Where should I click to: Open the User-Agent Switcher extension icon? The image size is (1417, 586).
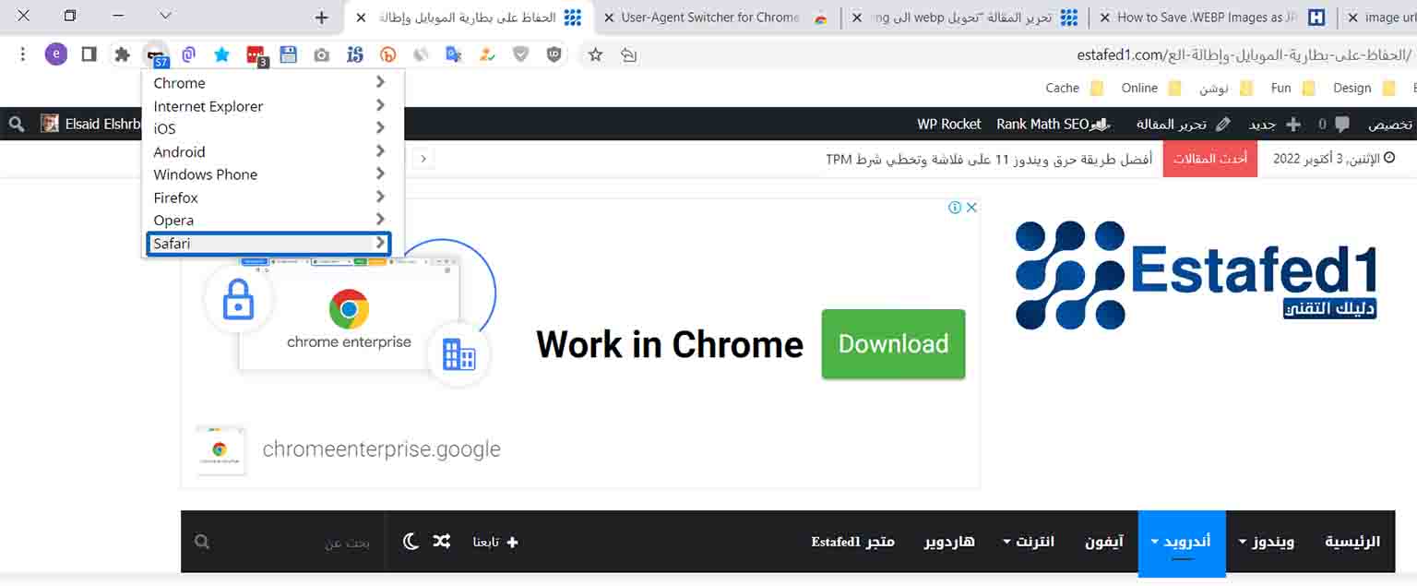(156, 54)
